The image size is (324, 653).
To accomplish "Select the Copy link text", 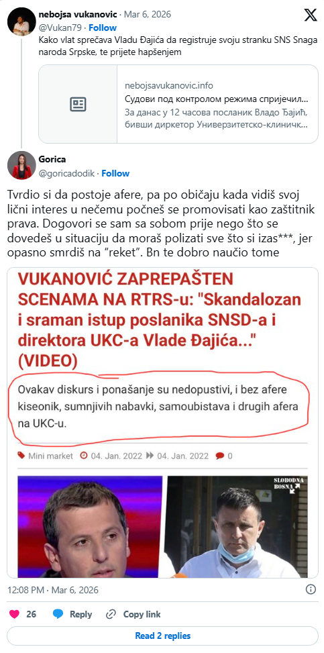I will pos(142,614).
